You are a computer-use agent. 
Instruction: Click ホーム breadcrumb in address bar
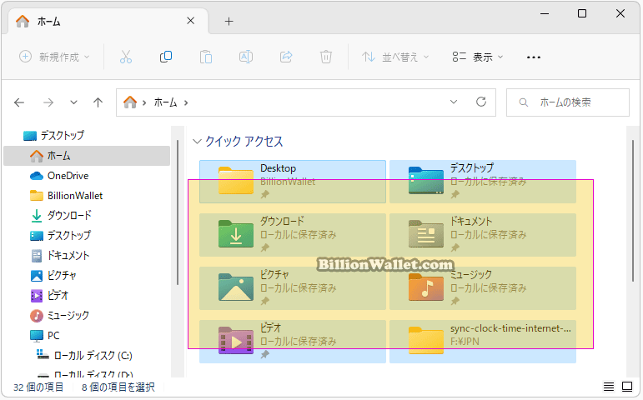click(x=165, y=102)
